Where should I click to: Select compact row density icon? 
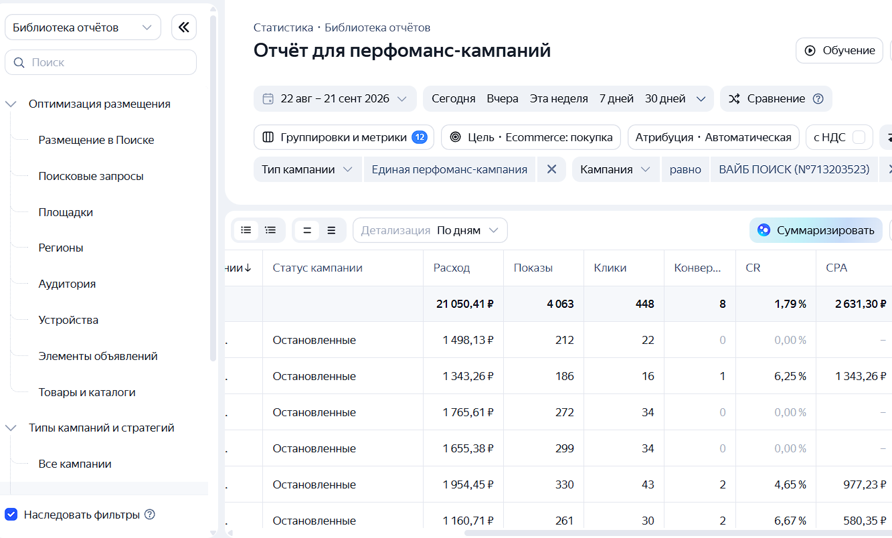(x=307, y=230)
